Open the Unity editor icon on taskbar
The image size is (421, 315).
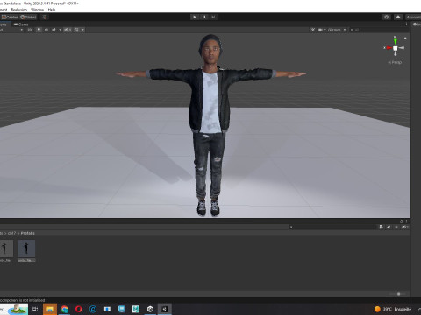coord(164,309)
